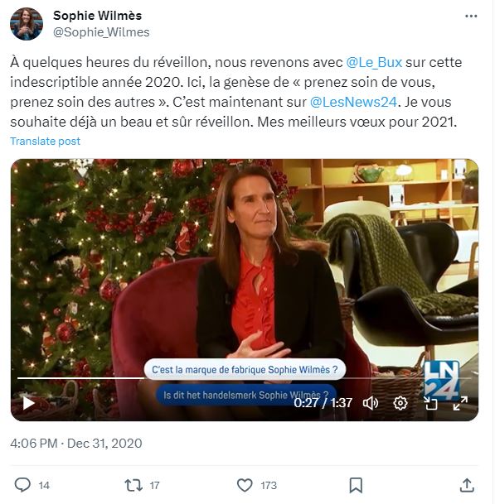
Task: Enable picture-in-picture mode
Action: [430, 403]
